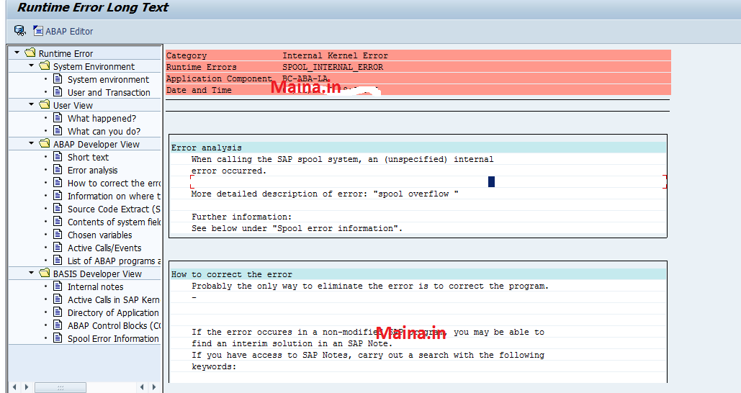Click the BC-ABA-LA application component value

(305, 78)
